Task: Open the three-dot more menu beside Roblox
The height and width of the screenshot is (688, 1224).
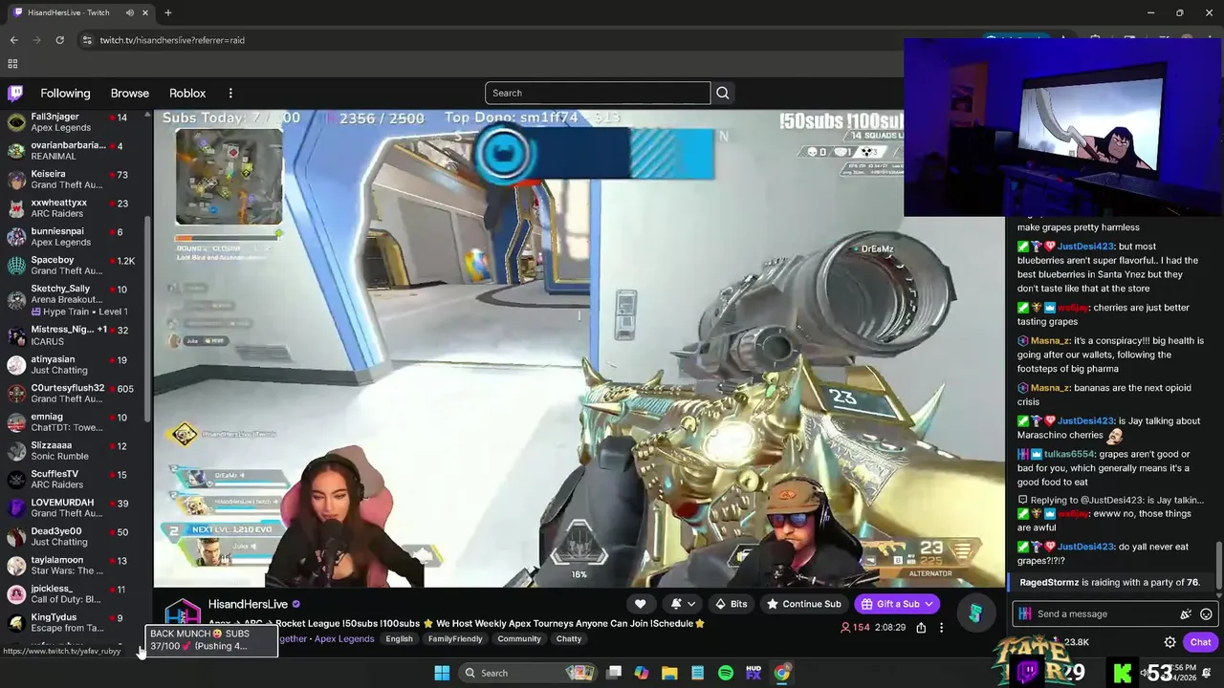Action: [230, 93]
